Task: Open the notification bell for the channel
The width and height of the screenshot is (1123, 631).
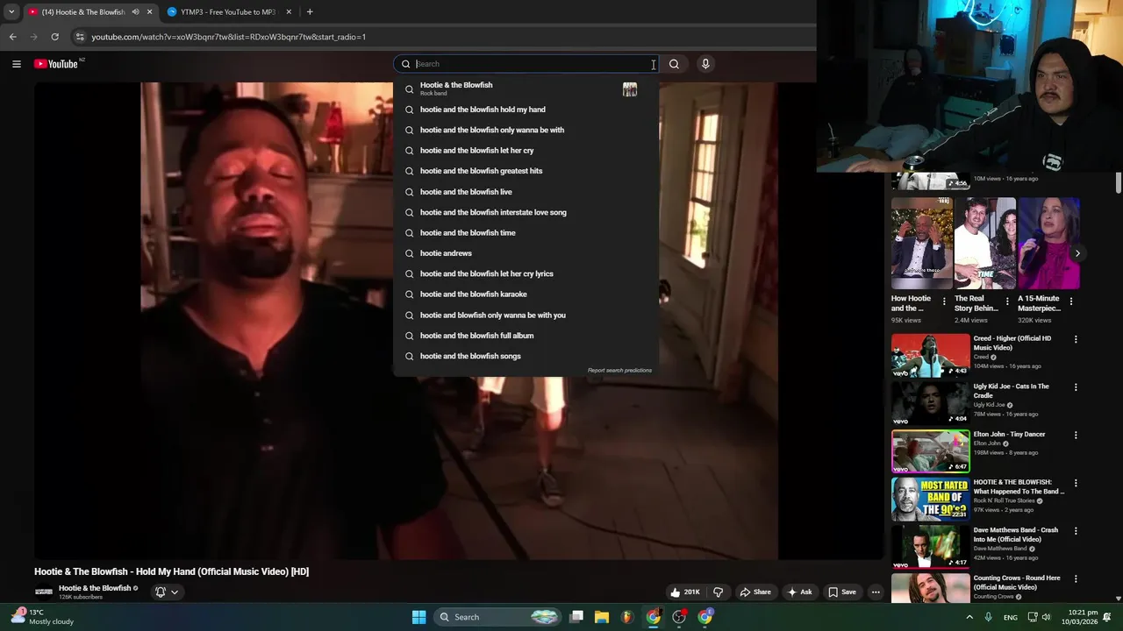Action: tap(161, 592)
